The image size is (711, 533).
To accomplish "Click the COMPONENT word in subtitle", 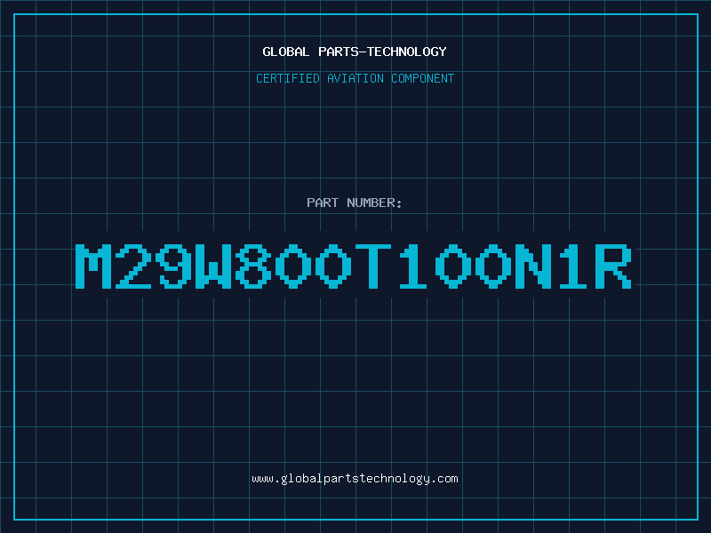I will click(422, 78).
